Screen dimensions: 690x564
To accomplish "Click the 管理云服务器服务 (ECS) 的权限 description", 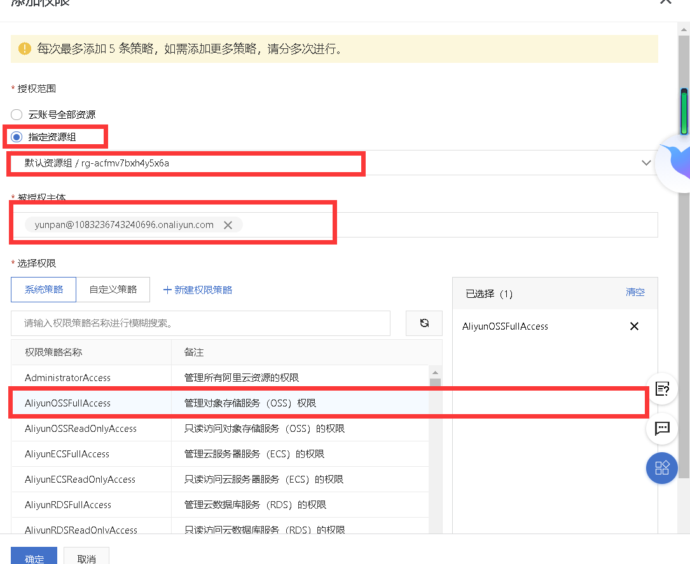I will pos(254,454).
